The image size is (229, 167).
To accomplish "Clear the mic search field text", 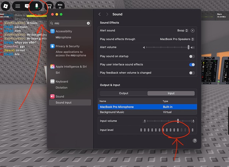I will point(88,23).
